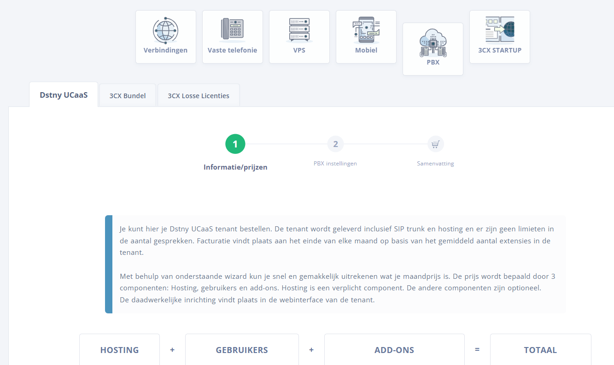
Task: Select the HOSTING card
Action: click(120, 349)
